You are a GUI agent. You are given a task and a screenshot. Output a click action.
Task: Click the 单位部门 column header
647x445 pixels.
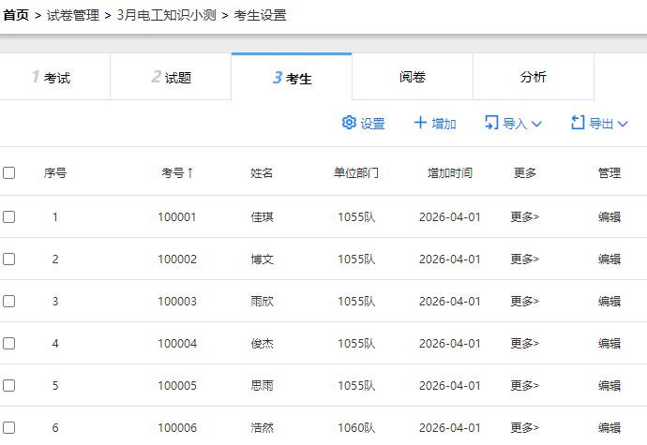(x=356, y=172)
